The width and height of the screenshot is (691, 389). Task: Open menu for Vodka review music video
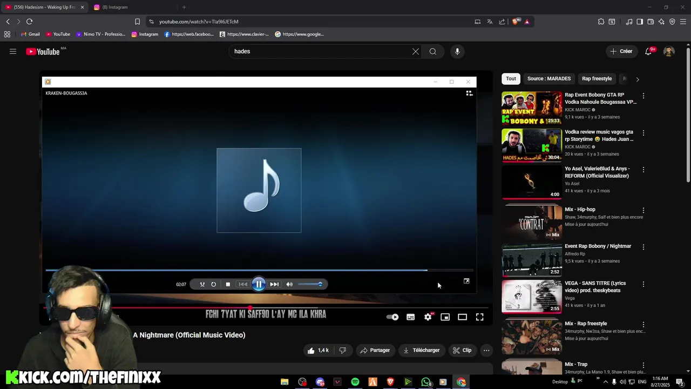643,133
